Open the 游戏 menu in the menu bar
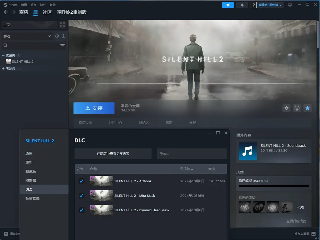The image size is (320, 240). [43, 5]
